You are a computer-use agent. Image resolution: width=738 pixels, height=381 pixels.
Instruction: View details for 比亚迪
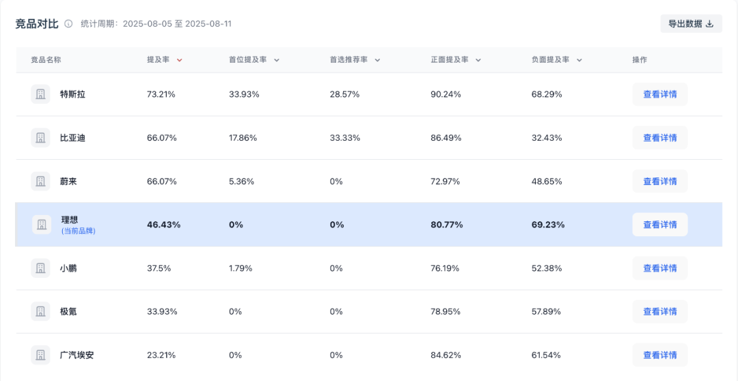[x=660, y=138]
